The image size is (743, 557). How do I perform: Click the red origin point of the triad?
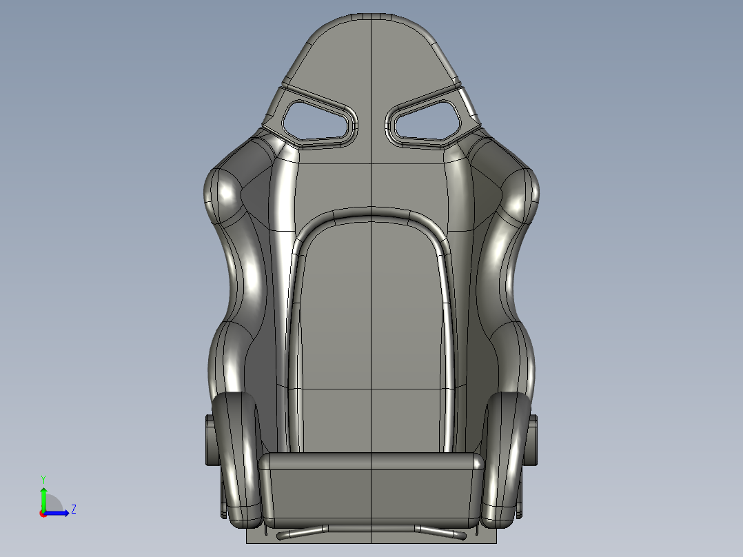(x=43, y=514)
